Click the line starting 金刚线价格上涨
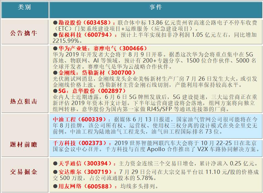263x193 pixels. tap(148, 85)
